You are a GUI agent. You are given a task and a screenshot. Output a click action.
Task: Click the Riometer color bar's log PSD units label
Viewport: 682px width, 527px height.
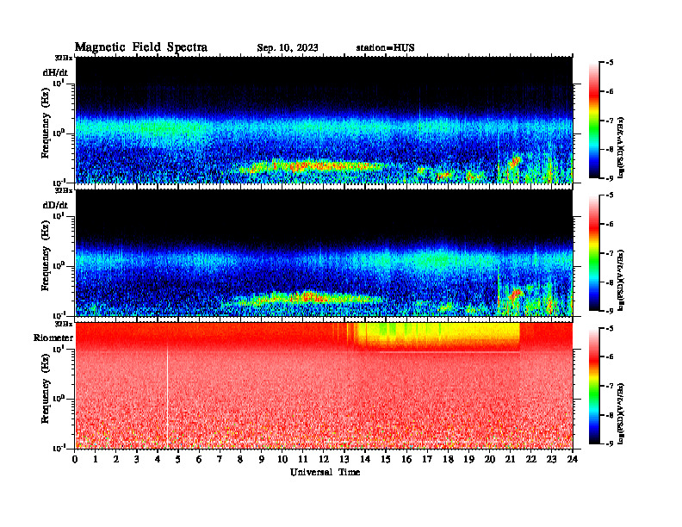coord(621,413)
